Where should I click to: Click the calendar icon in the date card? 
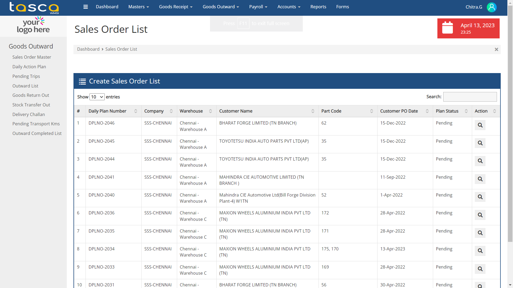pos(448,28)
